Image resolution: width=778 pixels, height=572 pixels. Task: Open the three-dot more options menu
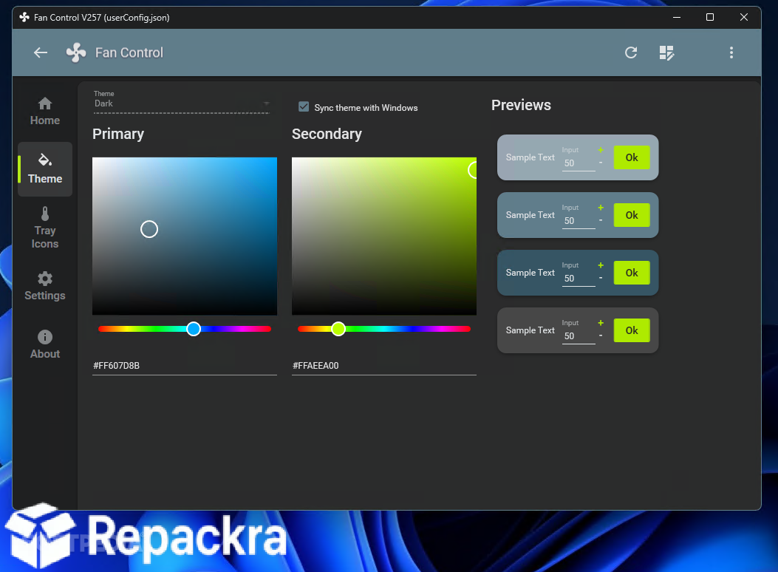[731, 52]
